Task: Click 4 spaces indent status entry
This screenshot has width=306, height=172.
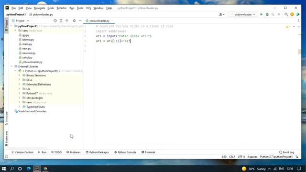Action: point(252,157)
